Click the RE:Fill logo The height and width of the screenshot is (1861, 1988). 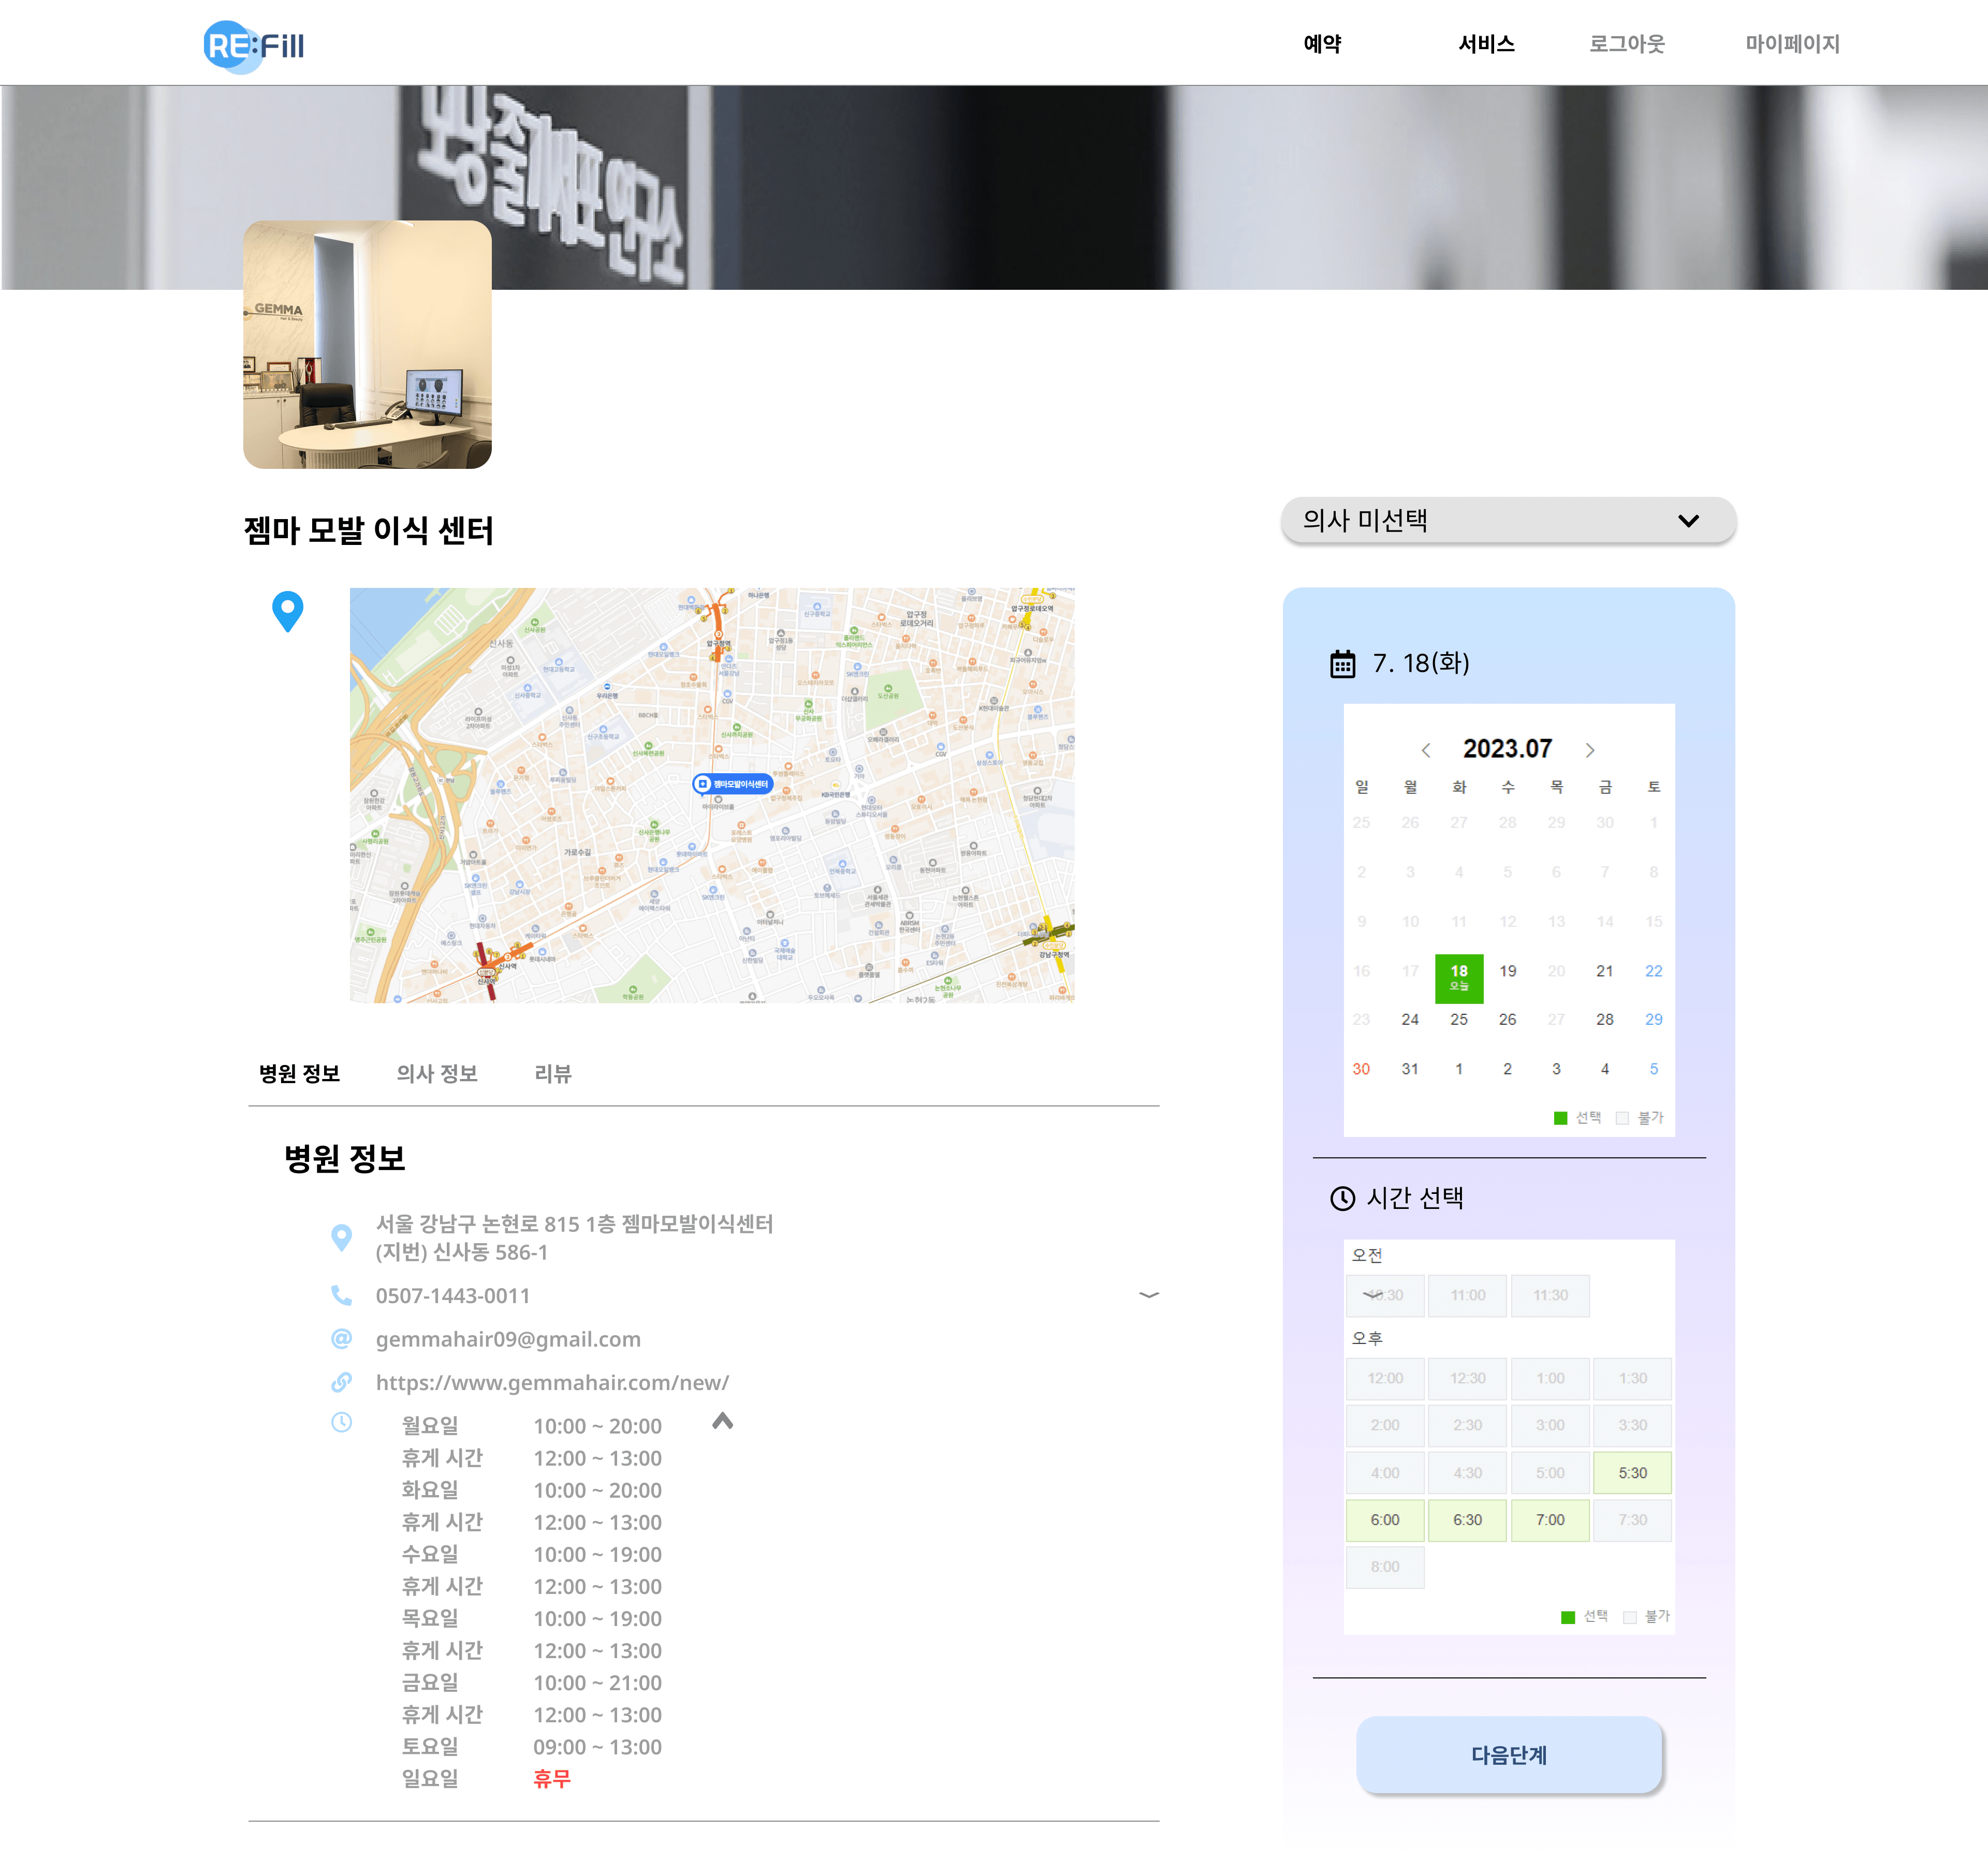(x=254, y=46)
